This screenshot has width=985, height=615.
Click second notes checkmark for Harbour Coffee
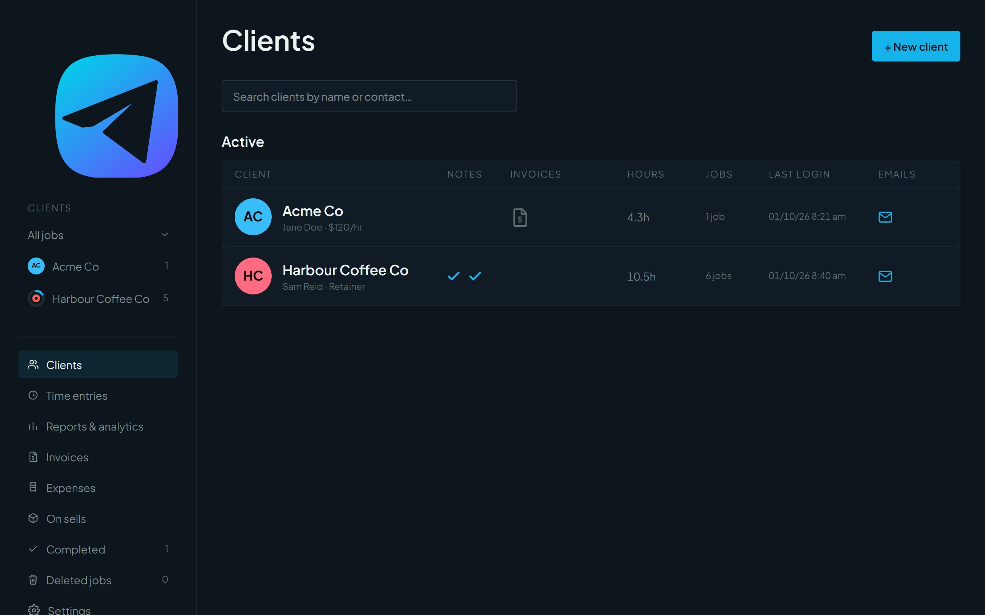[475, 276]
